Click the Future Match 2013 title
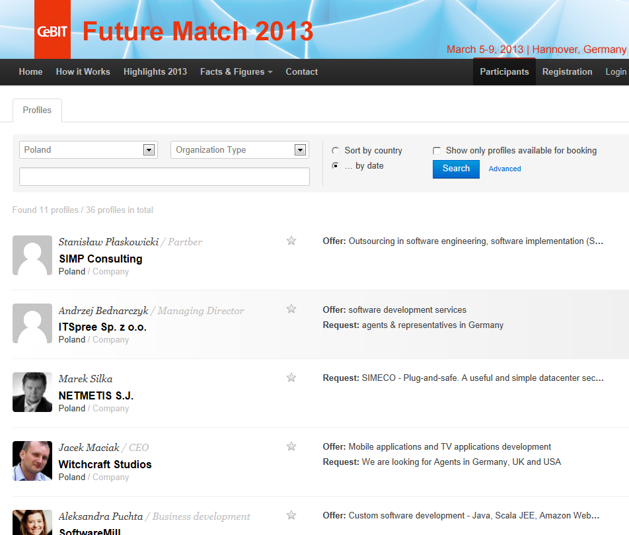Viewport: 629px width, 535px height. point(198,31)
